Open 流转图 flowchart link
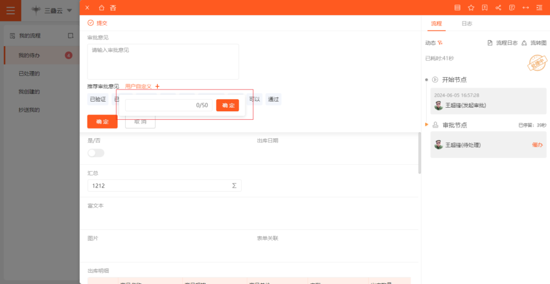This screenshot has width=550, height=284. [x=534, y=43]
